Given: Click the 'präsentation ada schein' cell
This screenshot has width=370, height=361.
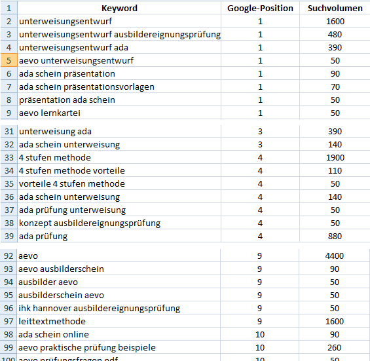Looking at the screenshot, I should (119, 100).
